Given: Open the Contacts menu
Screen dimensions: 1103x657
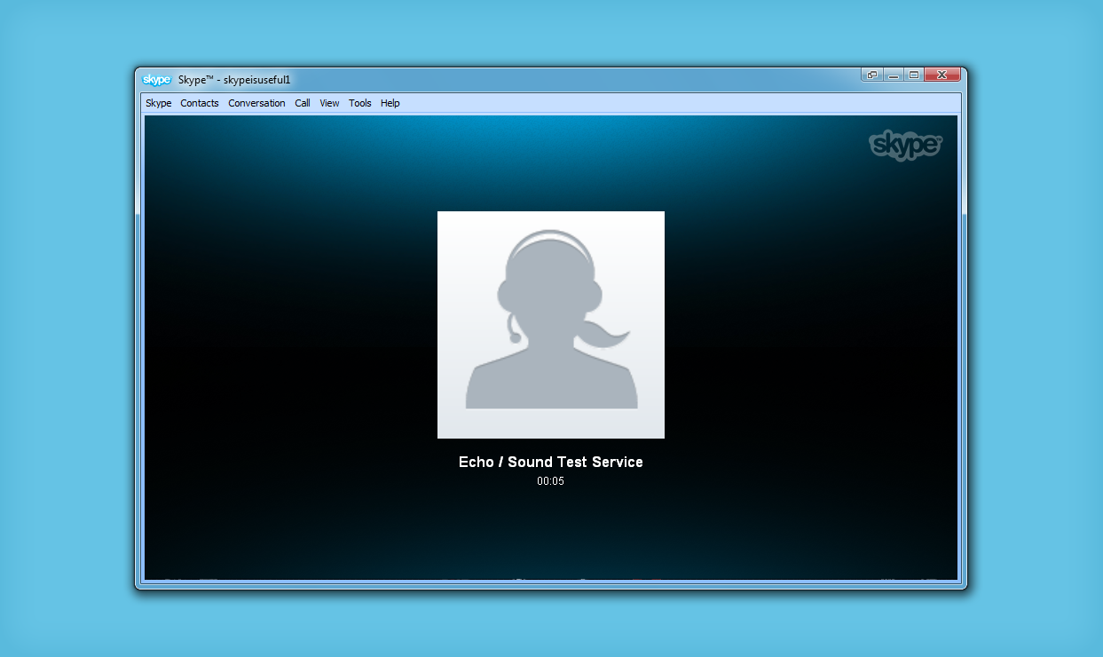Looking at the screenshot, I should [200, 103].
